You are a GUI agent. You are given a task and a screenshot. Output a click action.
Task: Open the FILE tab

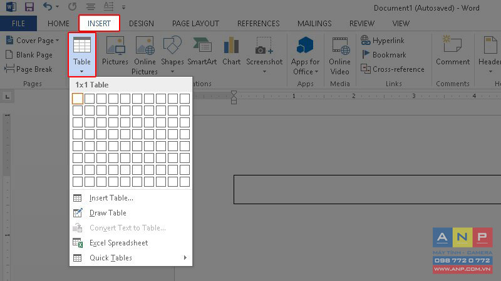(x=18, y=24)
